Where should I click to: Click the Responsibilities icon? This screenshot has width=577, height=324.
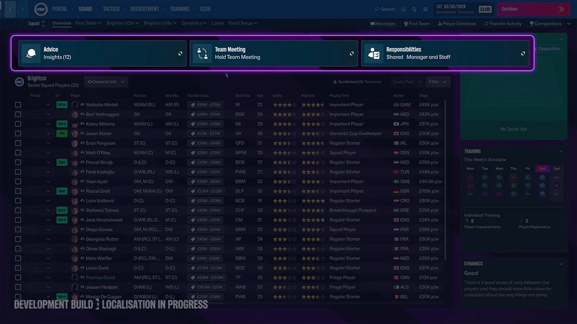coord(374,53)
